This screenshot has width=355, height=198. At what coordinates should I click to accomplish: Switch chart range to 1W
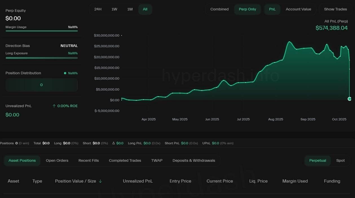click(x=114, y=9)
